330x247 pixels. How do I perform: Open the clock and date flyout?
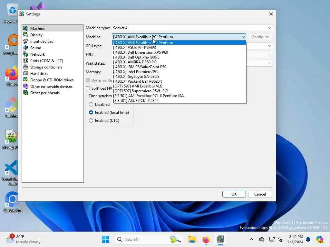point(296,239)
